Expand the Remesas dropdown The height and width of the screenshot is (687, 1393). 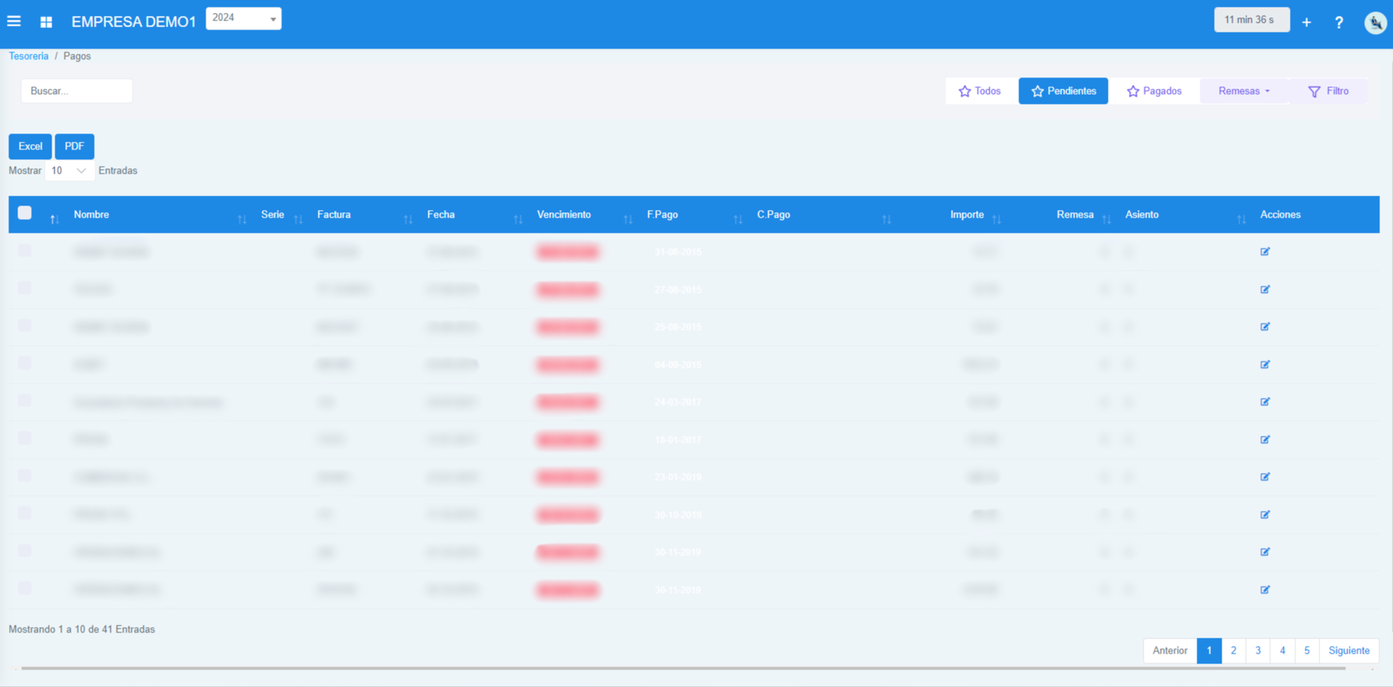click(1244, 91)
